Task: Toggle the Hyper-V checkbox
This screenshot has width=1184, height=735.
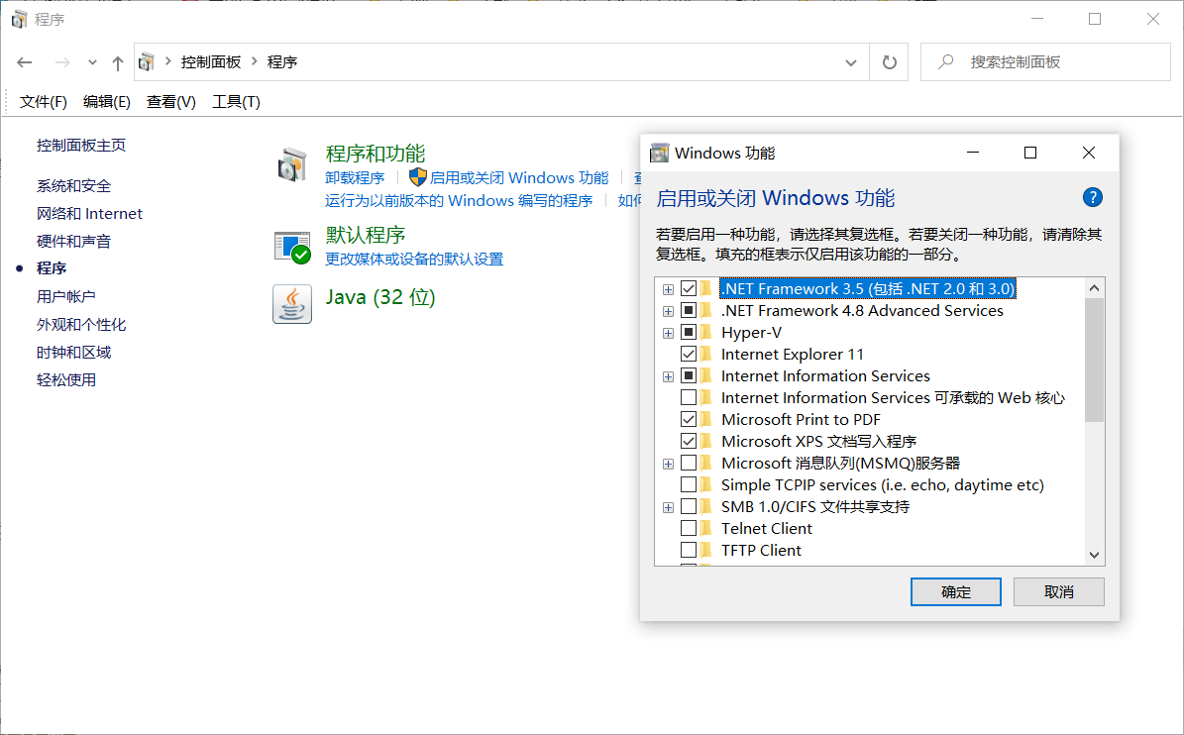Action: pyautogui.click(x=689, y=332)
